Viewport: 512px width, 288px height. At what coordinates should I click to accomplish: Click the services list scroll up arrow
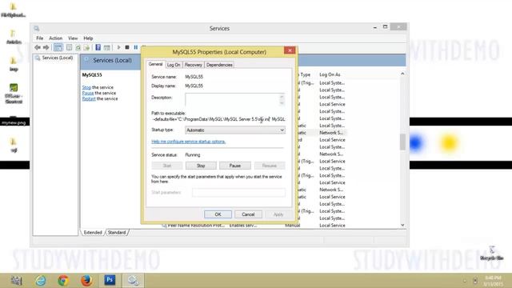tap(402, 74)
